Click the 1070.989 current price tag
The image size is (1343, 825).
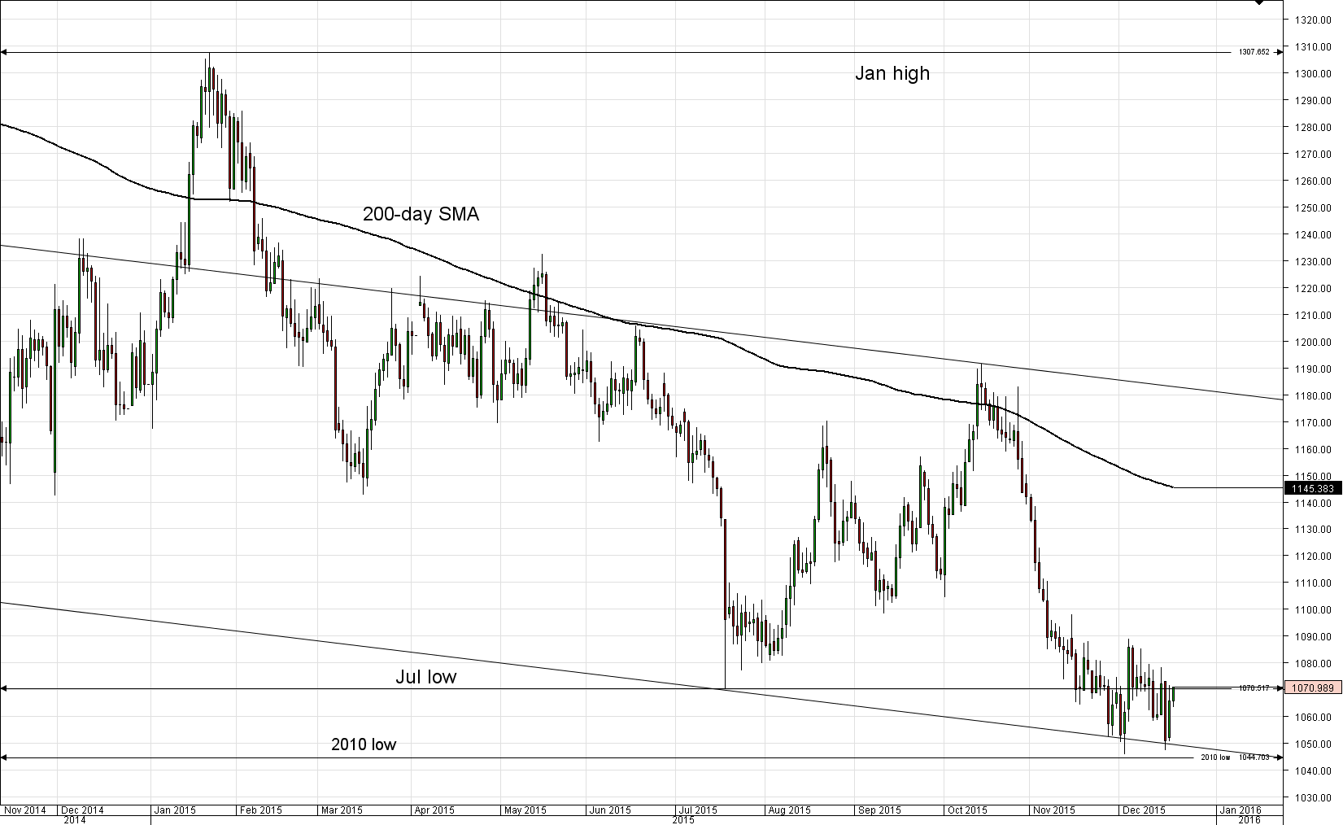[1313, 688]
